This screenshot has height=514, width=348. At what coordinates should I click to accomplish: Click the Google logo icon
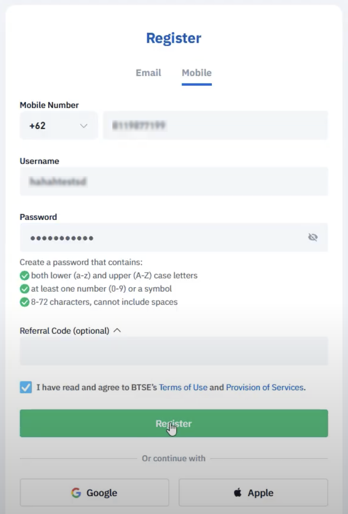76,493
